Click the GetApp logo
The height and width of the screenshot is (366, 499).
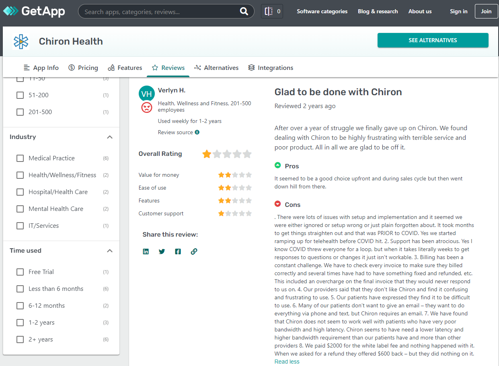point(34,11)
